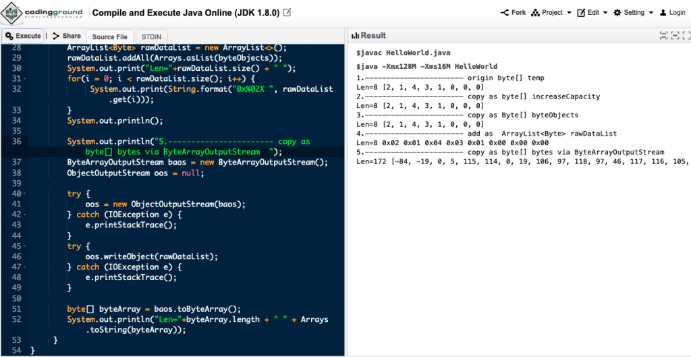Click the empty dashed box fullscreen icon

pyautogui.click(x=686, y=36)
